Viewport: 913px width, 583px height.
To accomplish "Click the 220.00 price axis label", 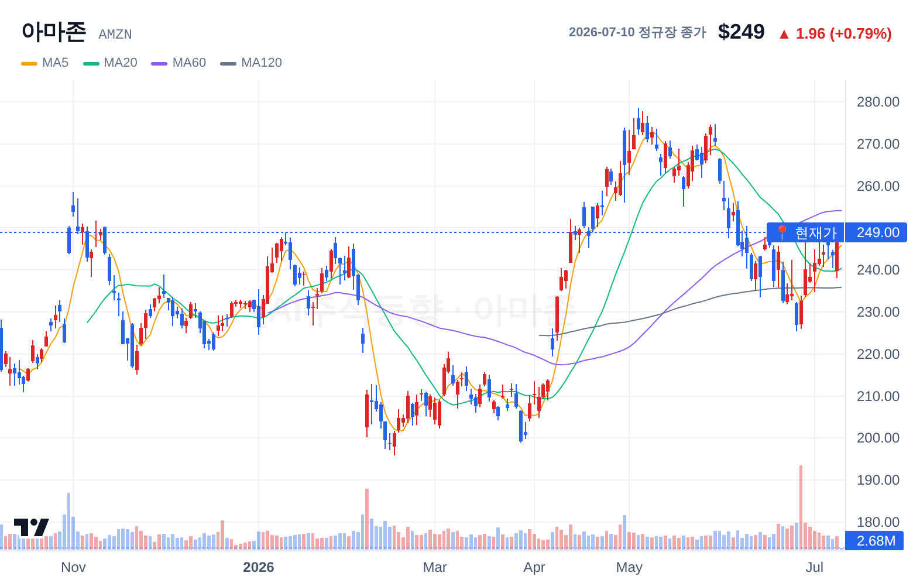I will point(878,354).
